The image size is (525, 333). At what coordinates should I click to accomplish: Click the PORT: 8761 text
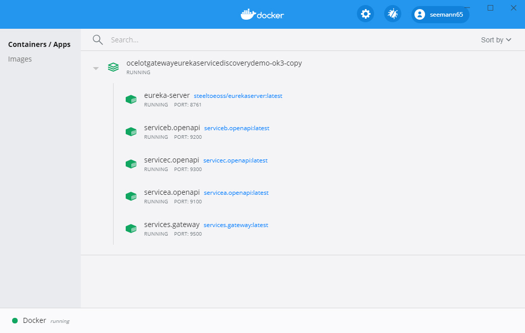coord(188,105)
